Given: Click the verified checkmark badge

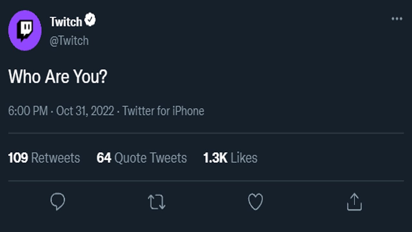Looking at the screenshot, I should click(90, 21).
